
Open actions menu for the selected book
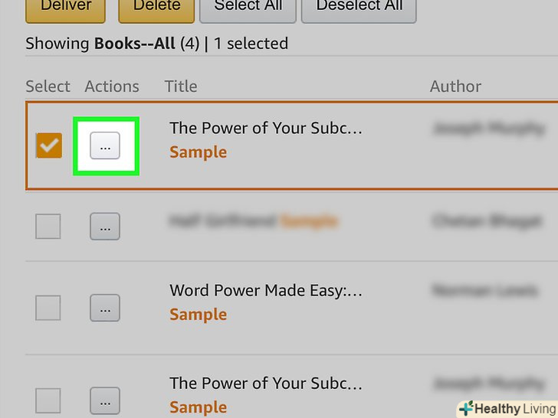(105, 145)
